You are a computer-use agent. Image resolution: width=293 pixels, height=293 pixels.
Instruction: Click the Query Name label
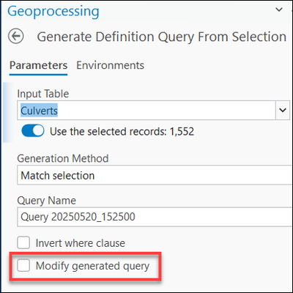pyautogui.click(x=46, y=201)
